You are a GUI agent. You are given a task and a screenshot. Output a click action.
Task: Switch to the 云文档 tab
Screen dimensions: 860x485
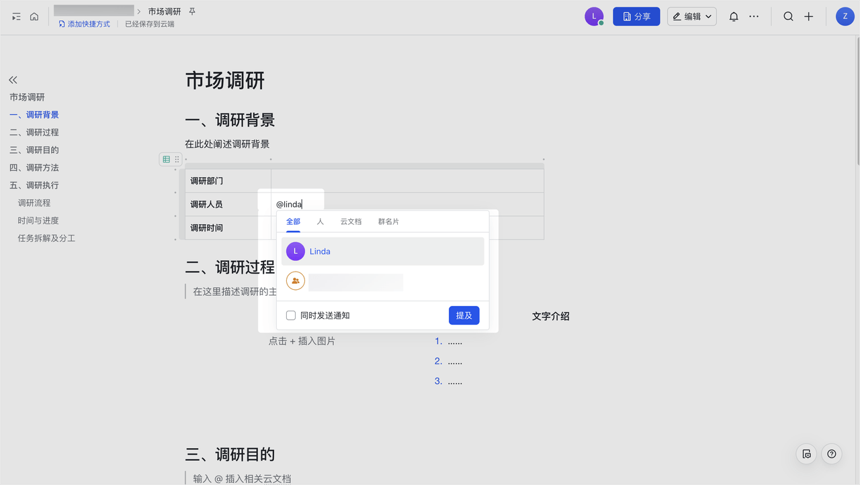pos(351,221)
